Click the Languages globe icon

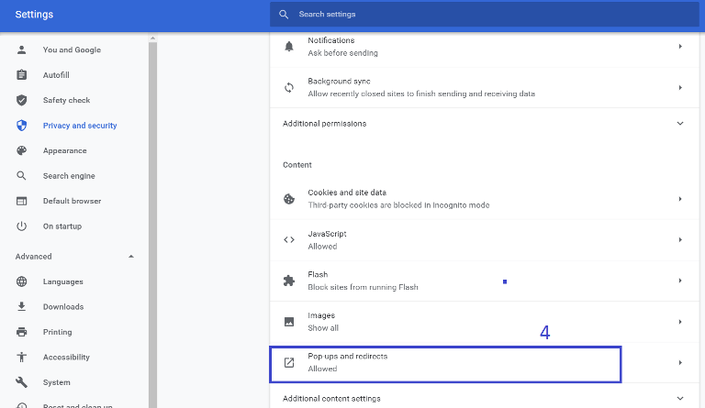[21, 281]
